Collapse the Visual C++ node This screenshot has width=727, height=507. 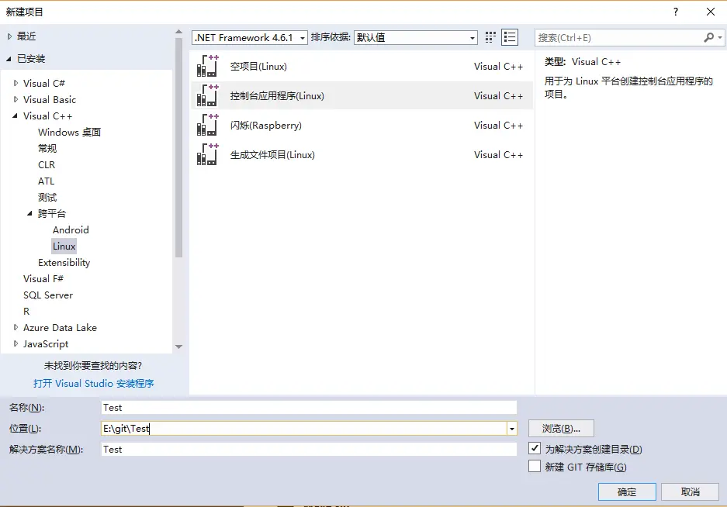point(16,116)
